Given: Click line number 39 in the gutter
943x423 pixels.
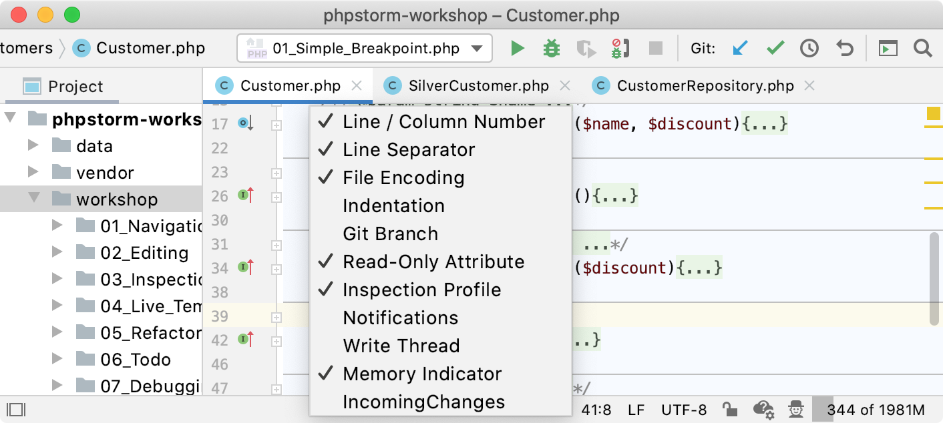Looking at the screenshot, I should [220, 316].
